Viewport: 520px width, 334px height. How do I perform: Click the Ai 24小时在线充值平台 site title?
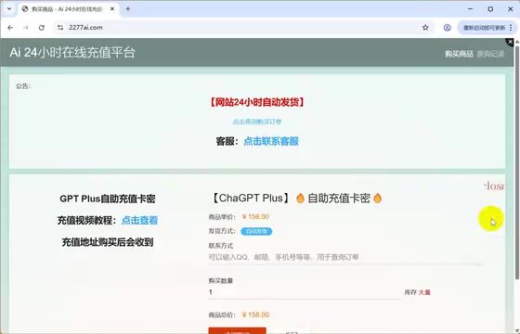(72, 52)
